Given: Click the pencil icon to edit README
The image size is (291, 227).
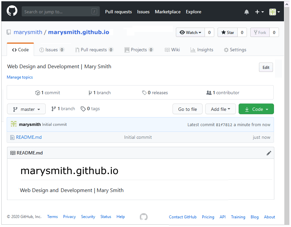Looking at the screenshot, I should tap(269, 153).
